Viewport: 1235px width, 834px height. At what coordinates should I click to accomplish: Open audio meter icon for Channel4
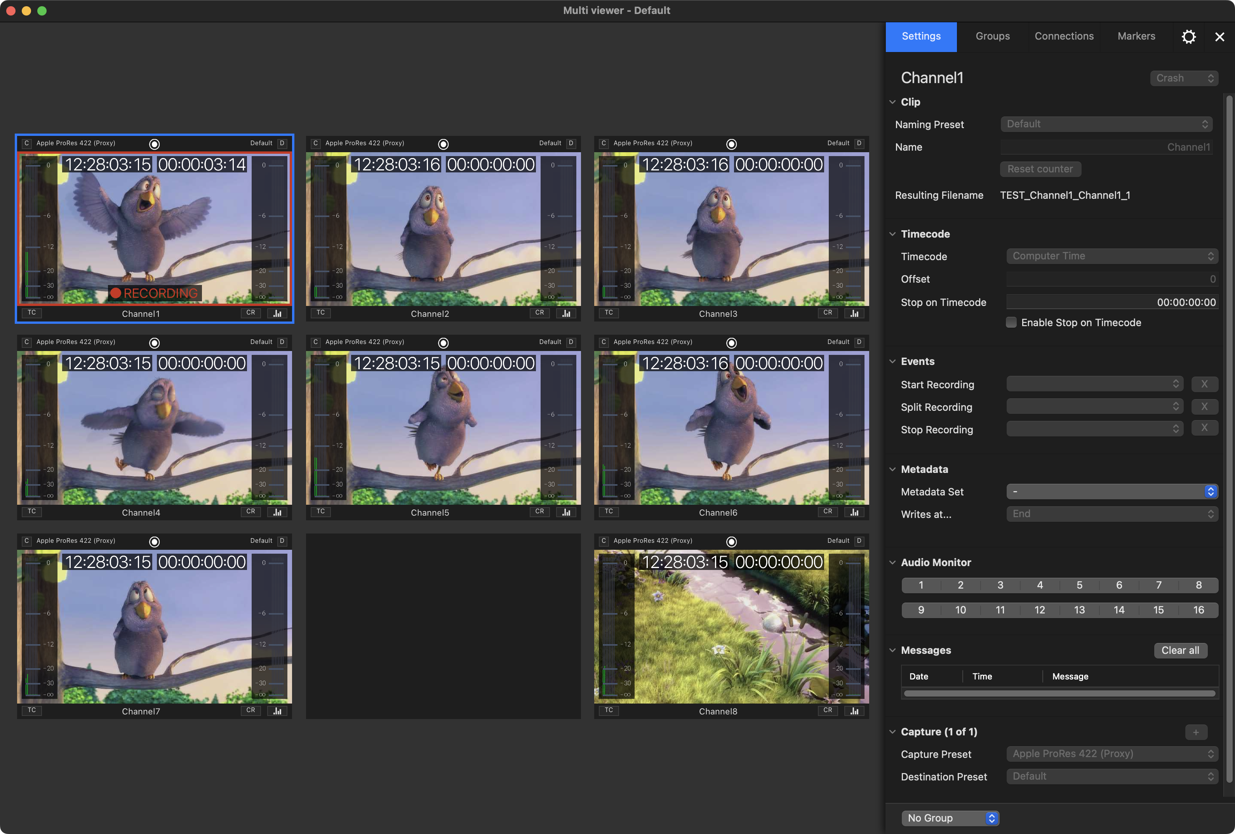pos(277,512)
